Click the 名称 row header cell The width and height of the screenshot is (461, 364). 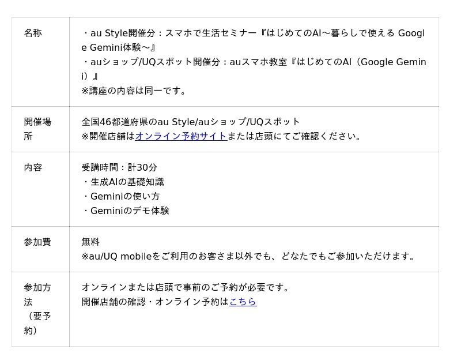pos(33,33)
